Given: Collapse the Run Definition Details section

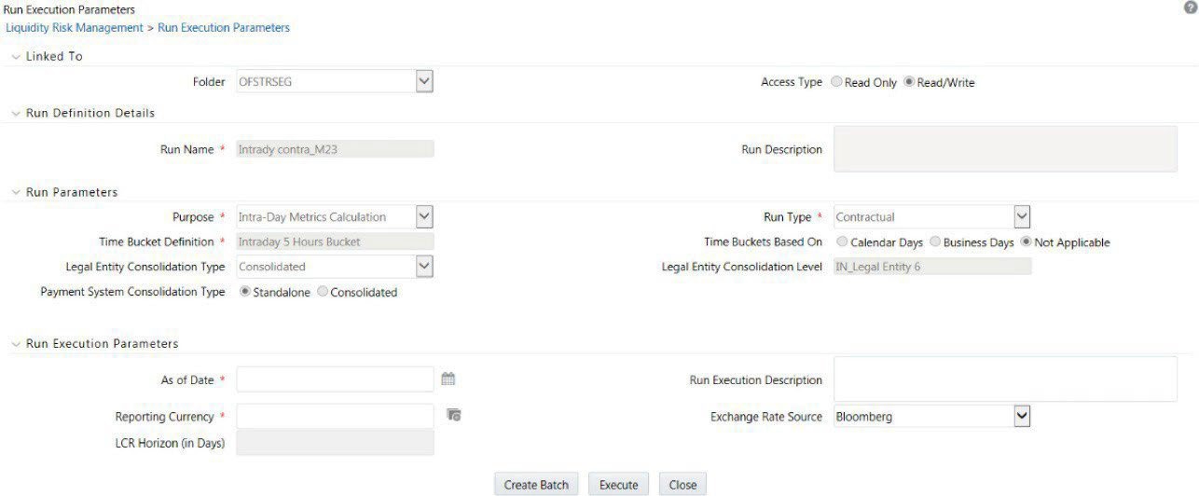Looking at the screenshot, I should coord(15,113).
